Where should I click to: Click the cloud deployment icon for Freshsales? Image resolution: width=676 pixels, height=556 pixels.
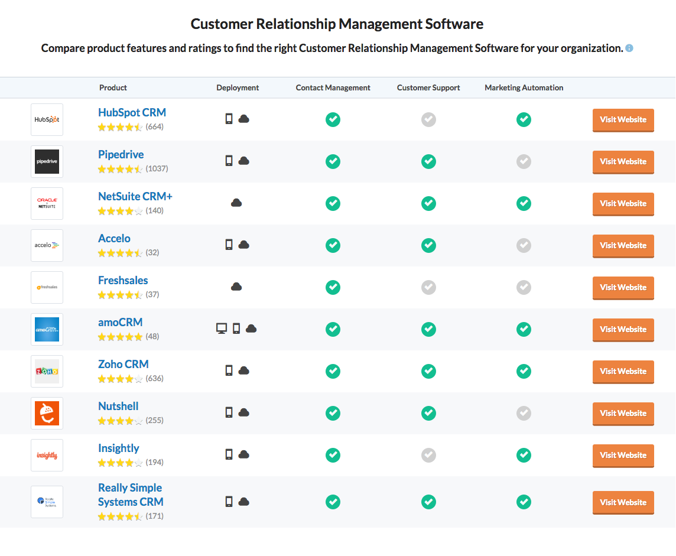236,287
